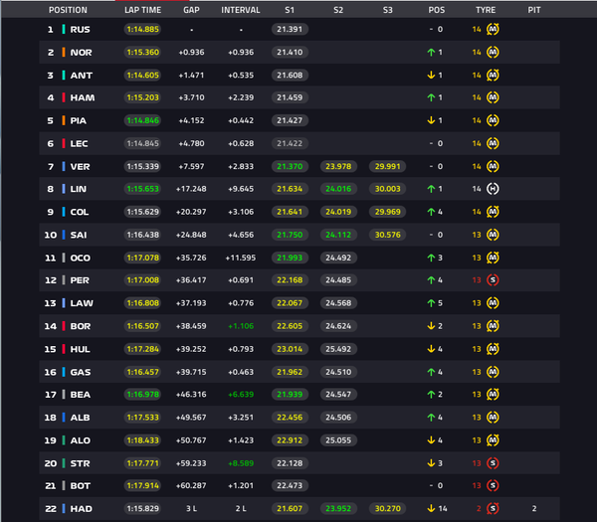Click the S1 column header
Viewport: 597px width, 522px height.
tap(290, 10)
